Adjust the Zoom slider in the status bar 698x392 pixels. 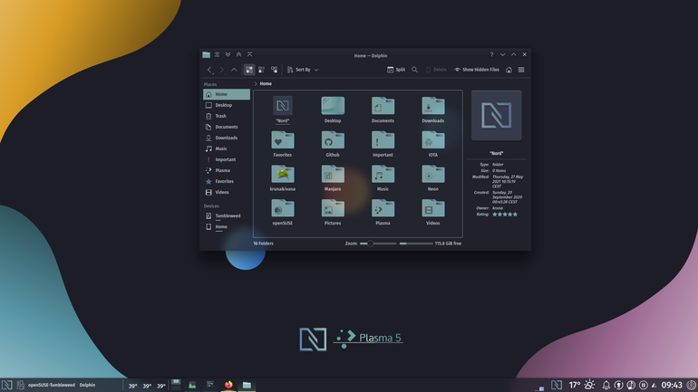point(378,244)
